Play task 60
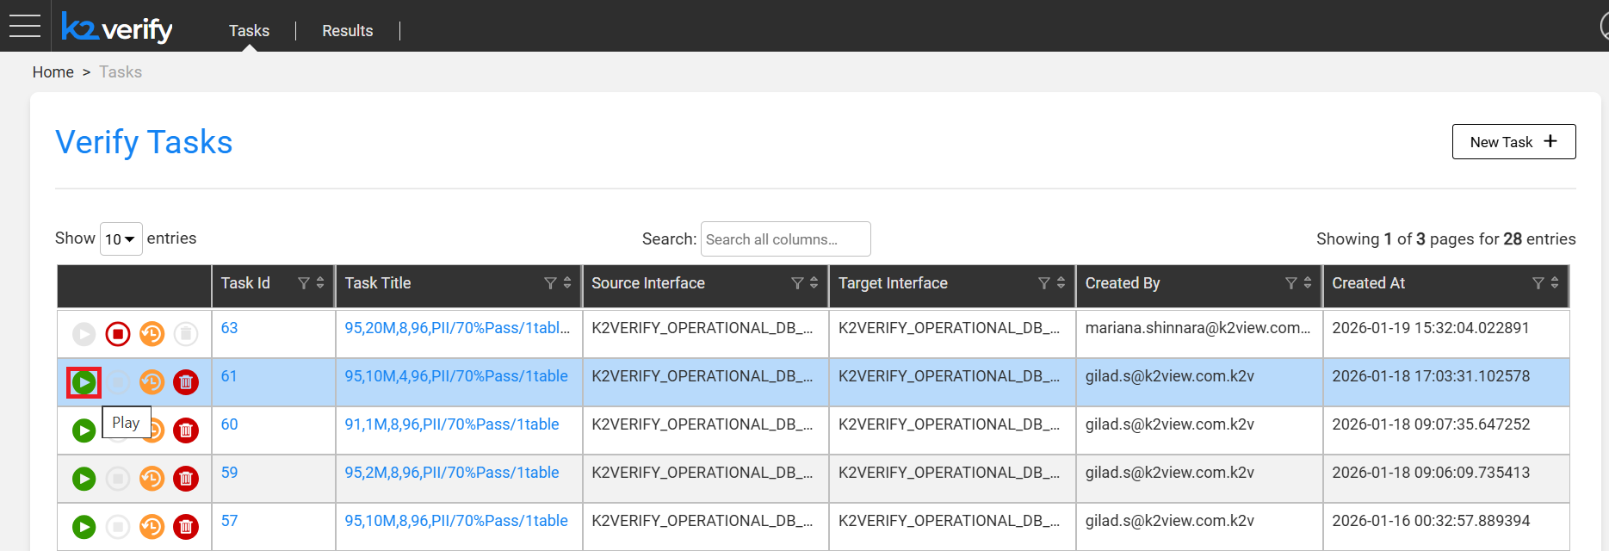 pyautogui.click(x=84, y=430)
